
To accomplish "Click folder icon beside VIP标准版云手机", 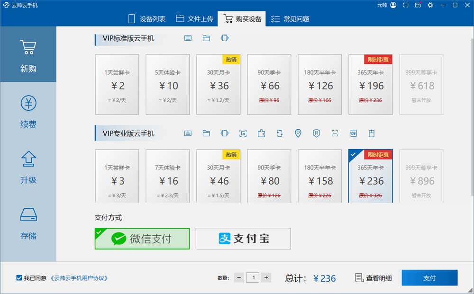I will tap(206, 38).
